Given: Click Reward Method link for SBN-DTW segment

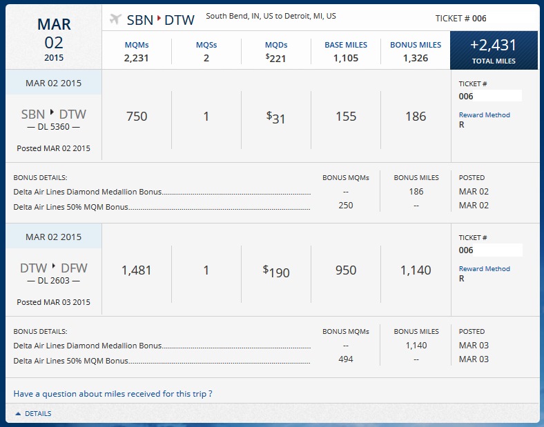Looking at the screenshot, I should pyautogui.click(x=485, y=115).
